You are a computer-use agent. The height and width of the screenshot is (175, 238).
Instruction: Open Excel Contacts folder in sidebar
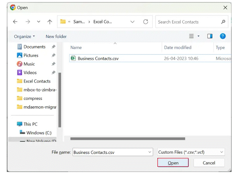[37, 81]
